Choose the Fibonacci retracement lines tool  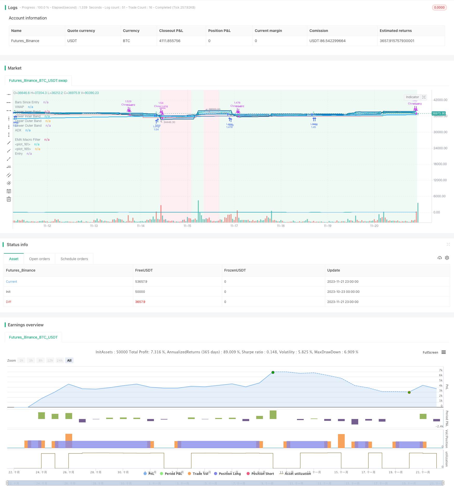pos(9,191)
